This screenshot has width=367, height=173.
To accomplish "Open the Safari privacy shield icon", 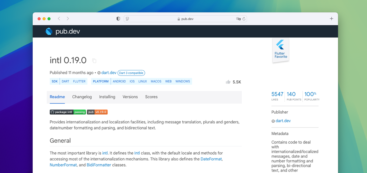I will pyautogui.click(x=118, y=19).
